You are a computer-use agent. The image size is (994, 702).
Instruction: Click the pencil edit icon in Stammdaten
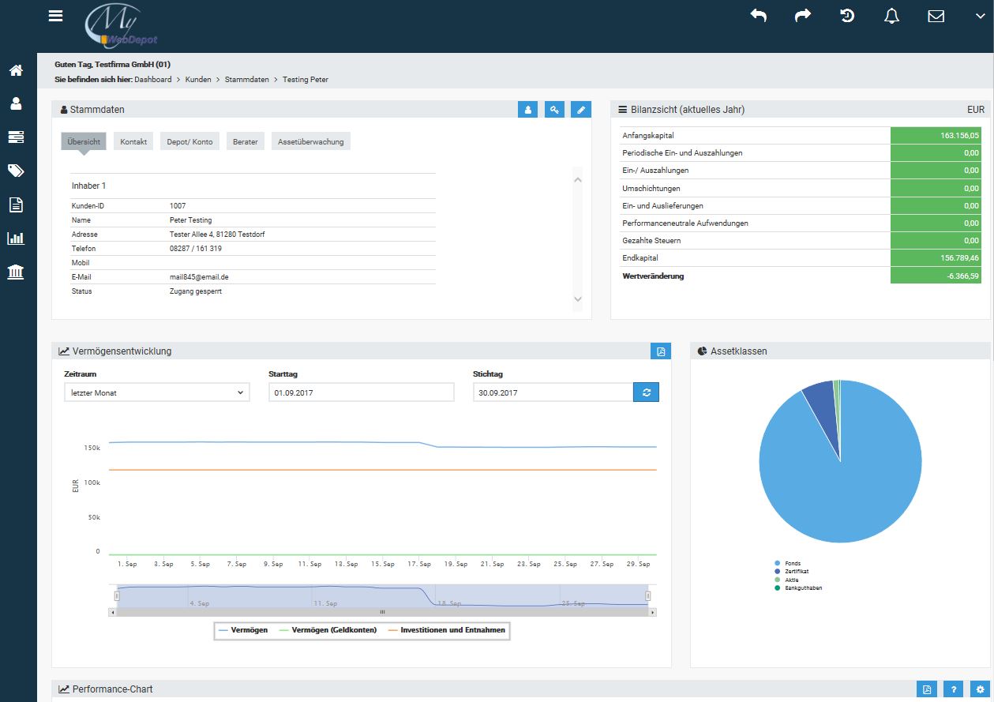coord(581,110)
